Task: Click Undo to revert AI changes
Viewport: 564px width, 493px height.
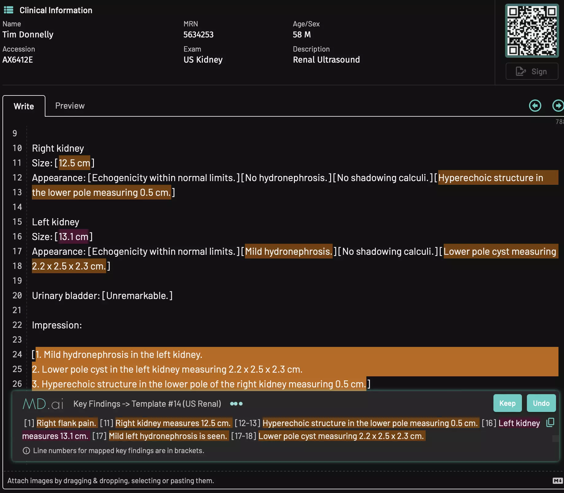Action: pyautogui.click(x=541, y=403)
